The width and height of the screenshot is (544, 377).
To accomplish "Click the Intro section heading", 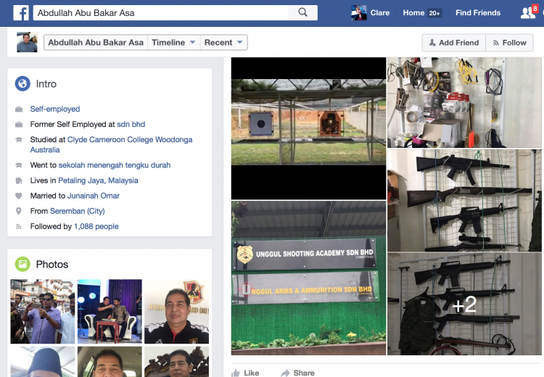I will [x=46, y=83].
